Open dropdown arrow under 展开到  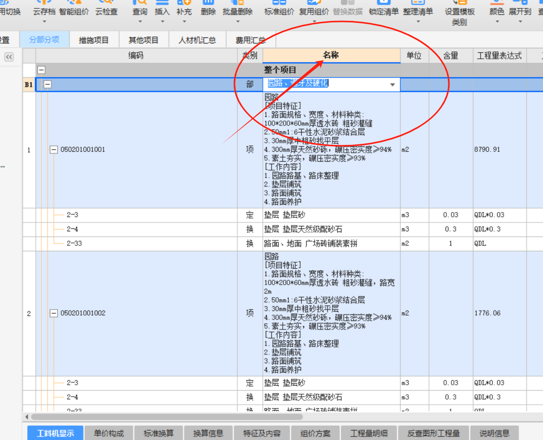520,22
